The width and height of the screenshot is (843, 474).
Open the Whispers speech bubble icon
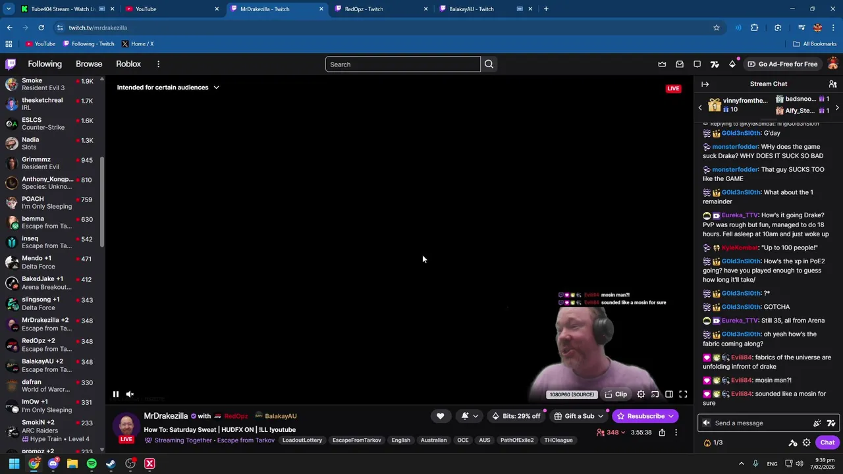(697, 64)
